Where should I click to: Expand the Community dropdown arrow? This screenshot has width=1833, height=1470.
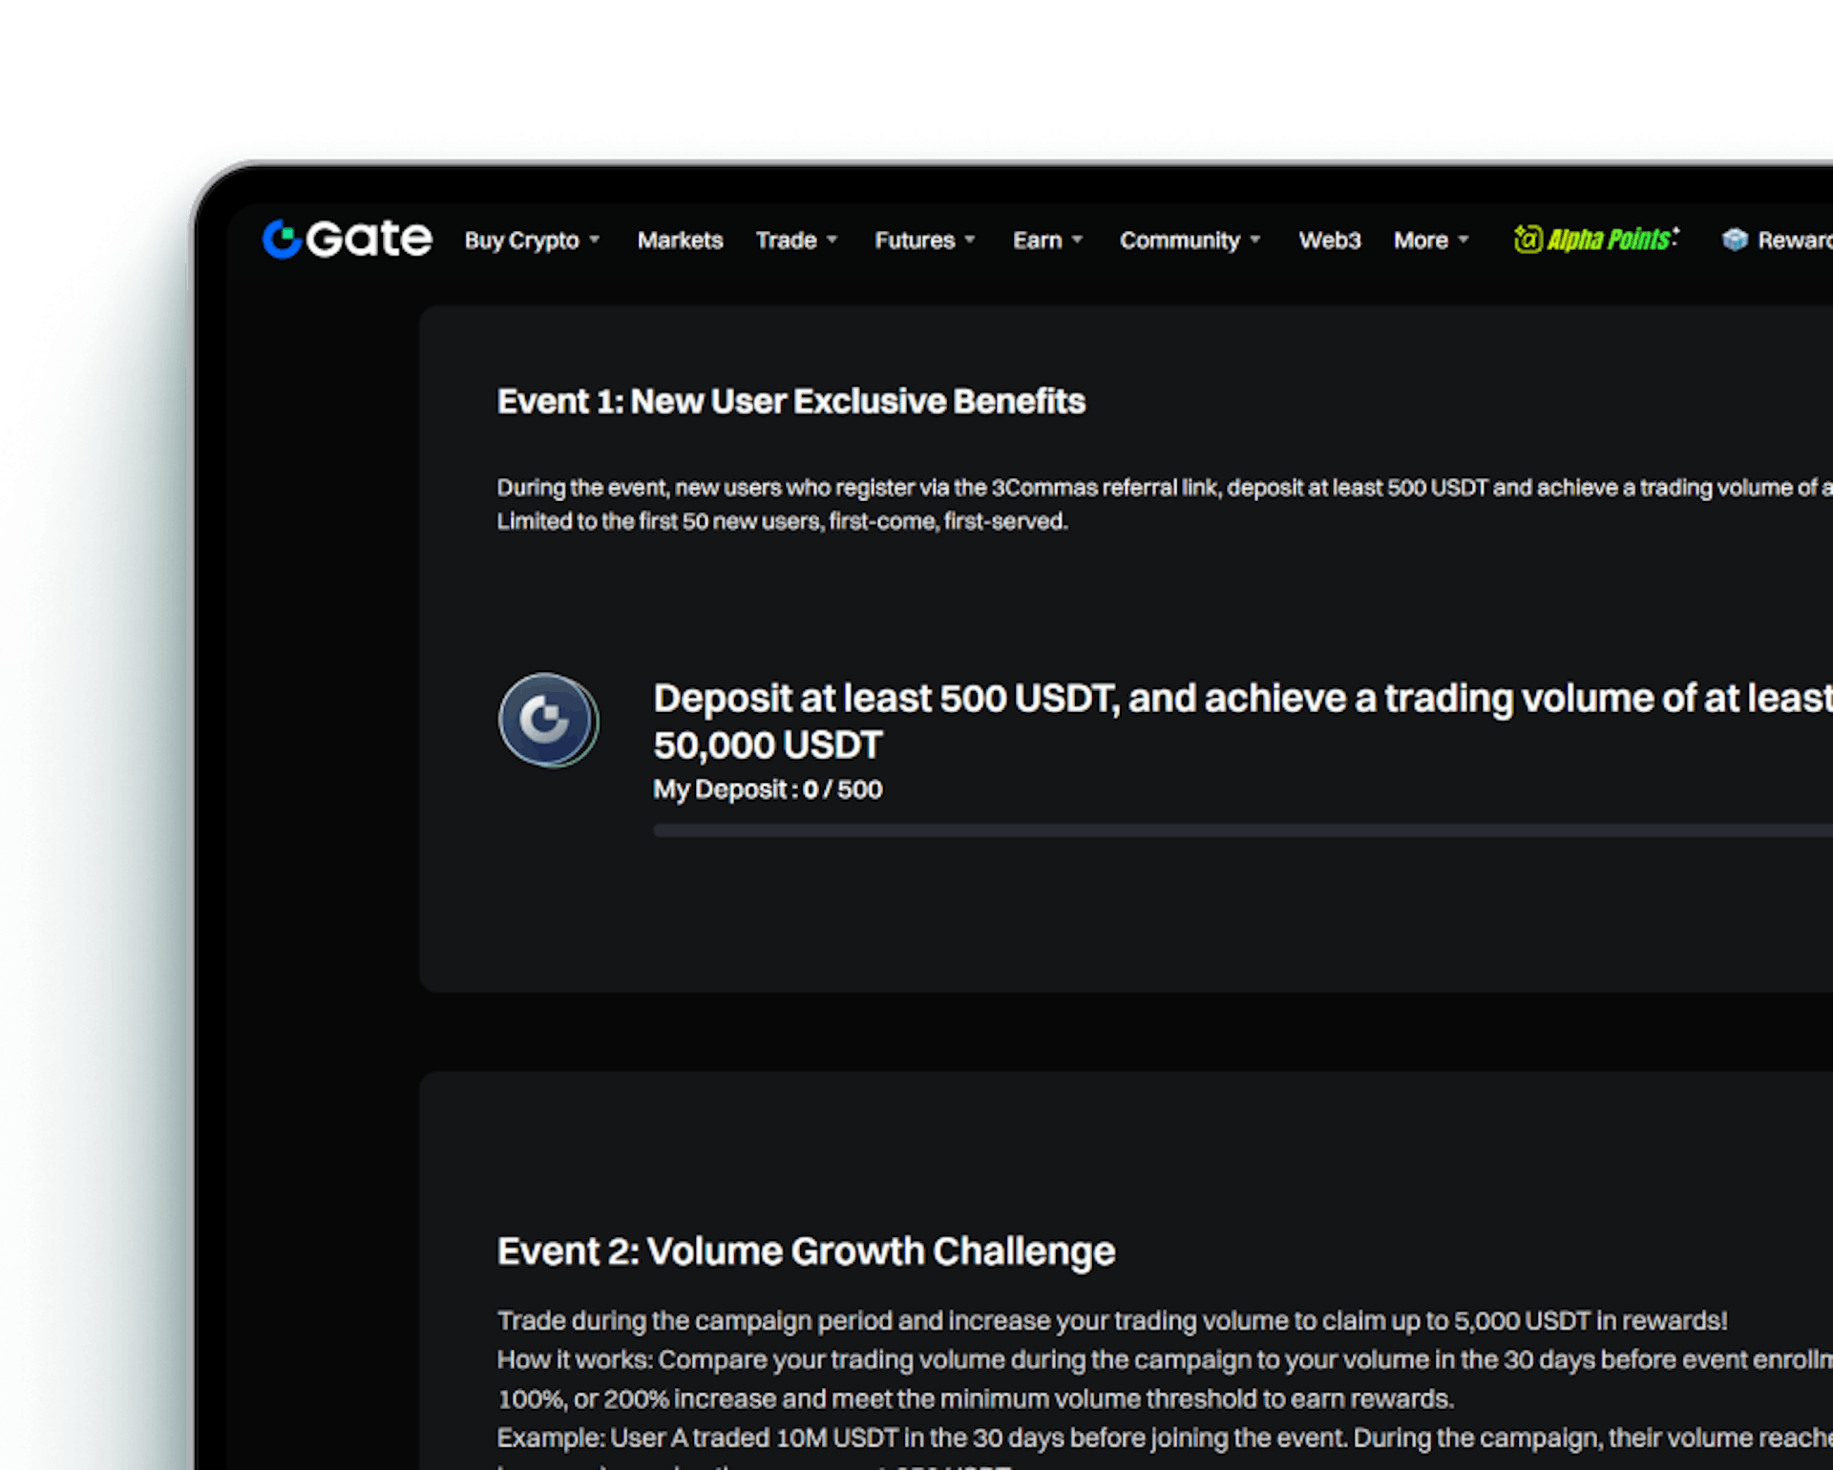pos(1254,240)
